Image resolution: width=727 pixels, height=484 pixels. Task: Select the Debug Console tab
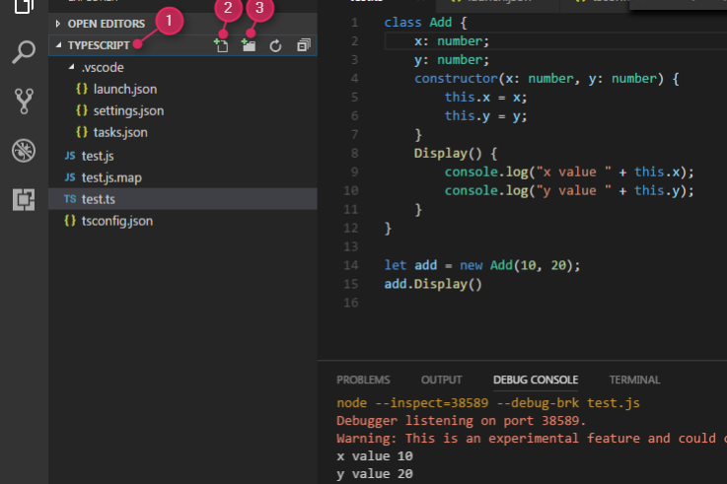coord(536,380)
